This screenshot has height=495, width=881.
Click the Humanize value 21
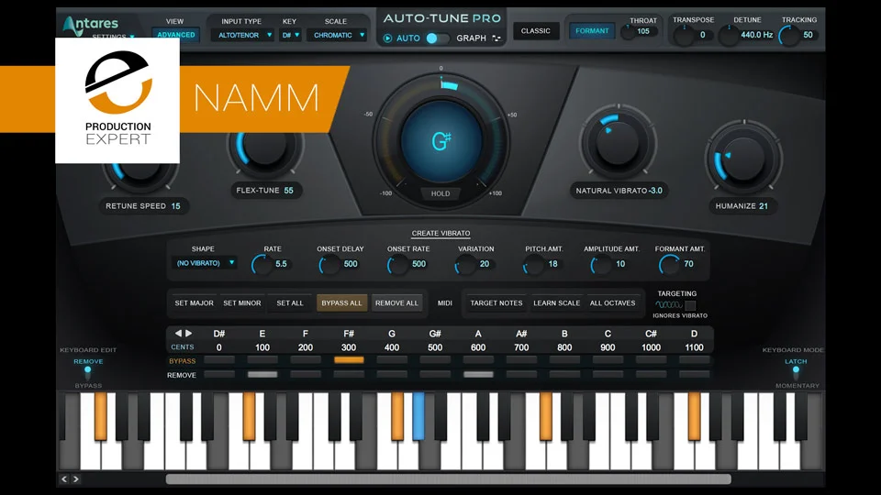[763, 206]
